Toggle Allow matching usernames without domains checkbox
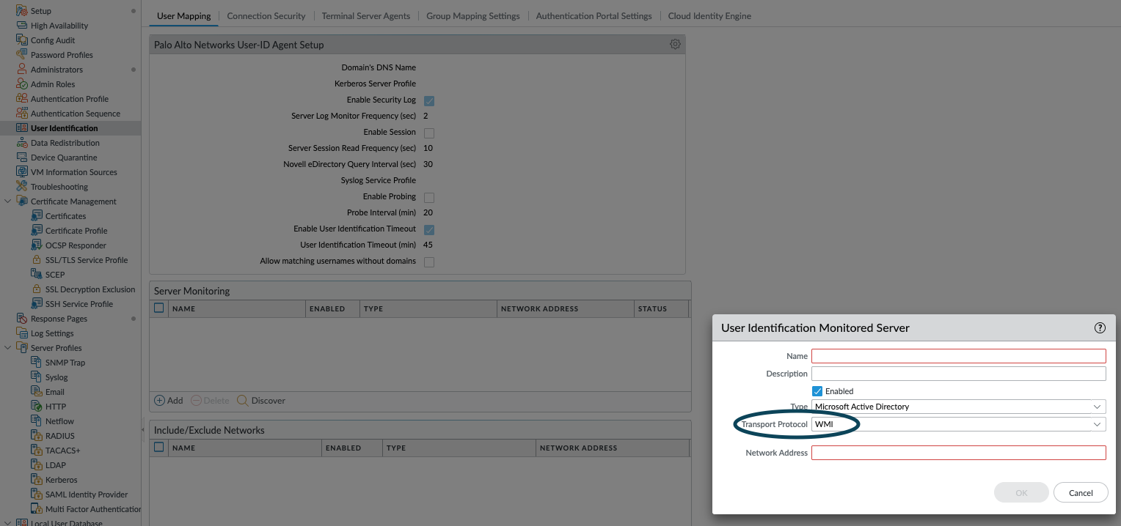 click(x=429, y=262)
